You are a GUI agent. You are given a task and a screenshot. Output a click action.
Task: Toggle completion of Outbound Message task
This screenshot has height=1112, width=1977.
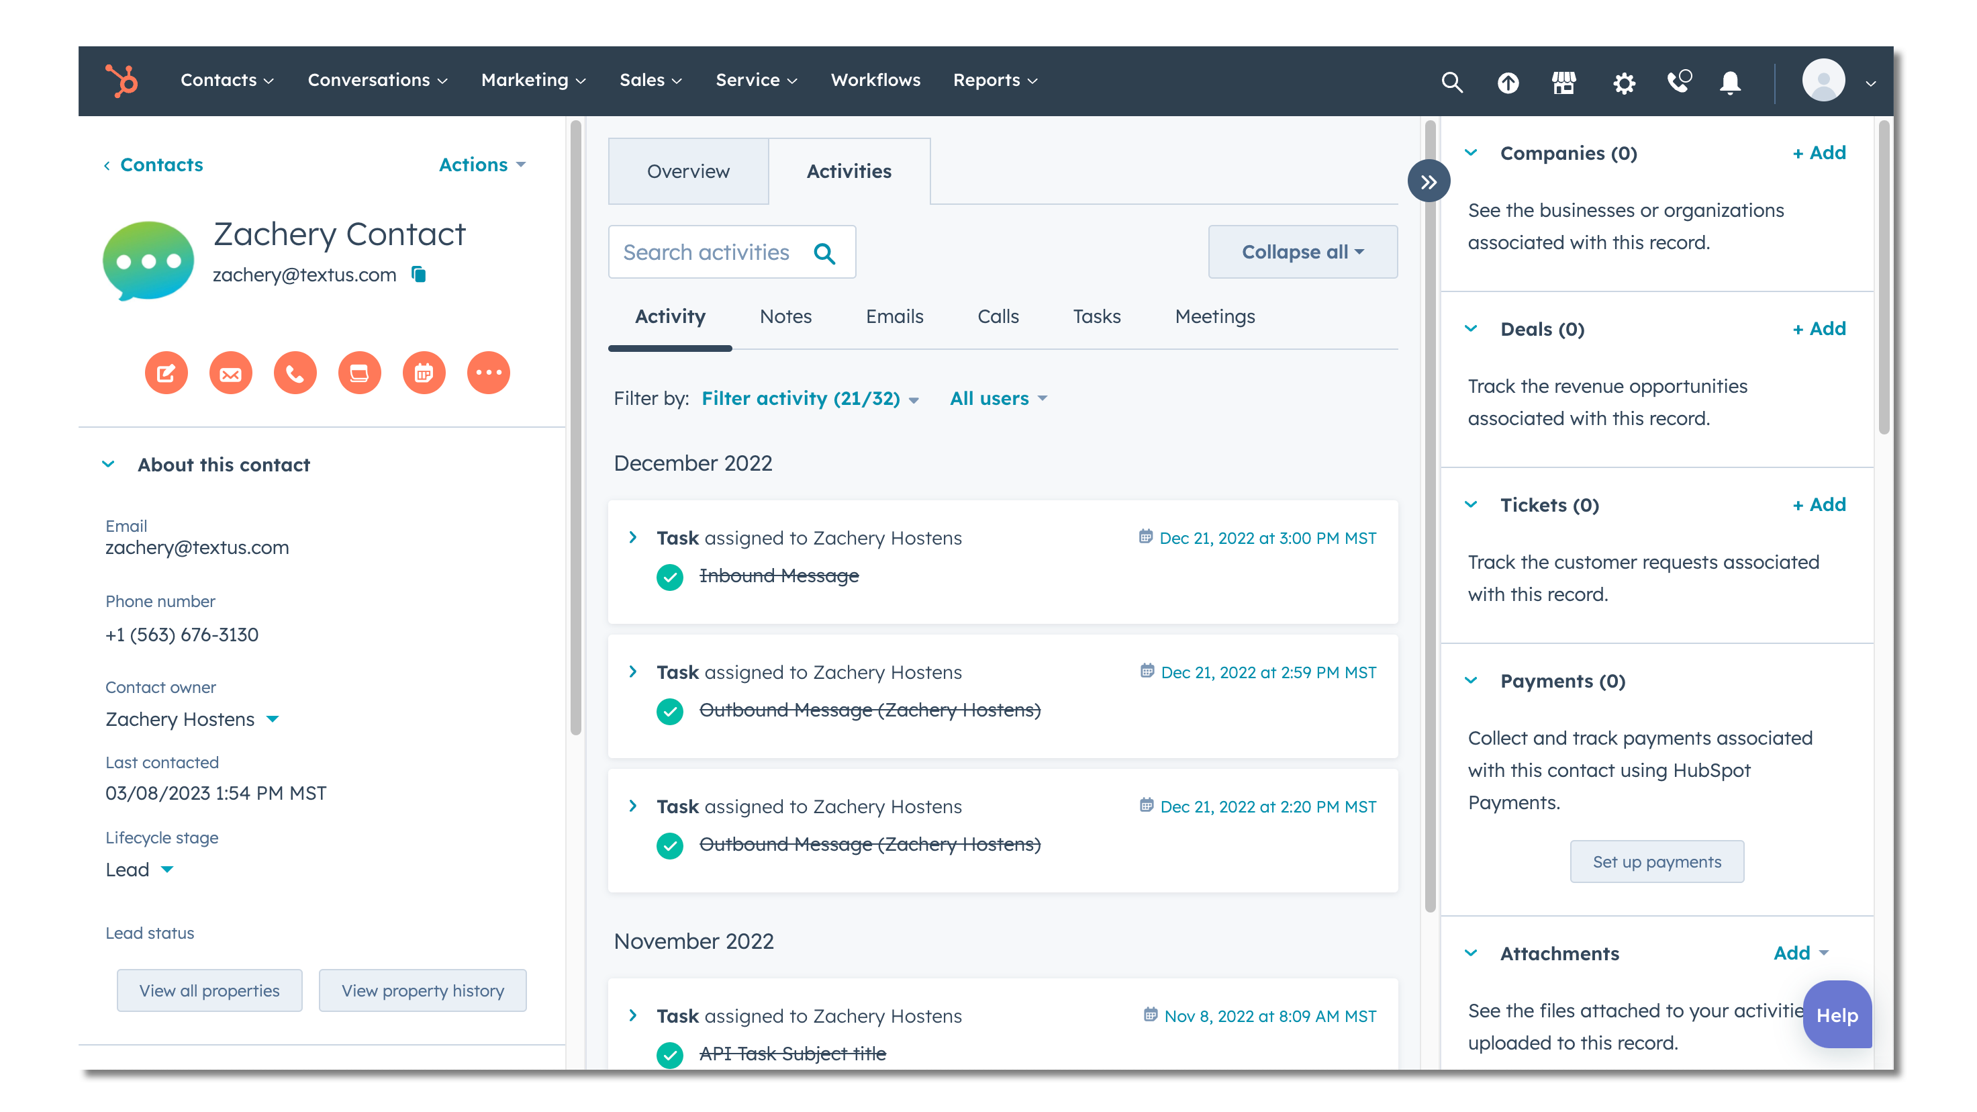click(670, 711)
